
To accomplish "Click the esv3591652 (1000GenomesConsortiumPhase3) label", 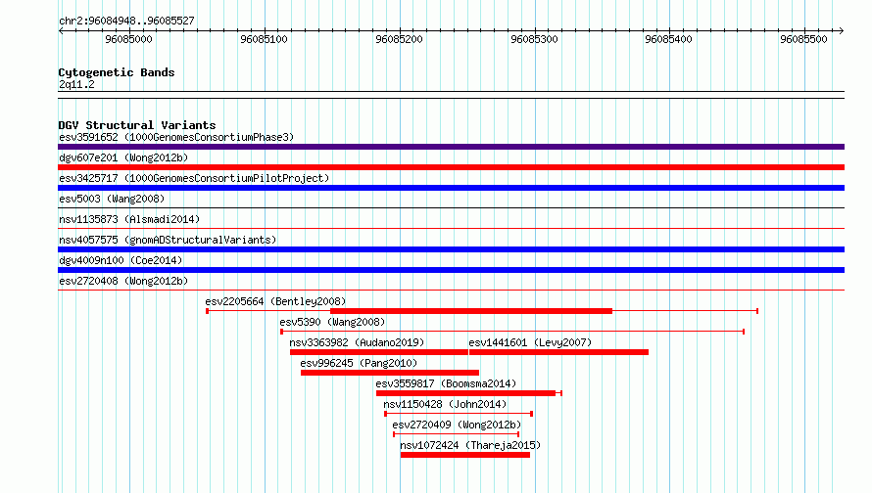I will pos(176,137).
